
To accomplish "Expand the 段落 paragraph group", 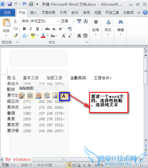I will point(96,27).
